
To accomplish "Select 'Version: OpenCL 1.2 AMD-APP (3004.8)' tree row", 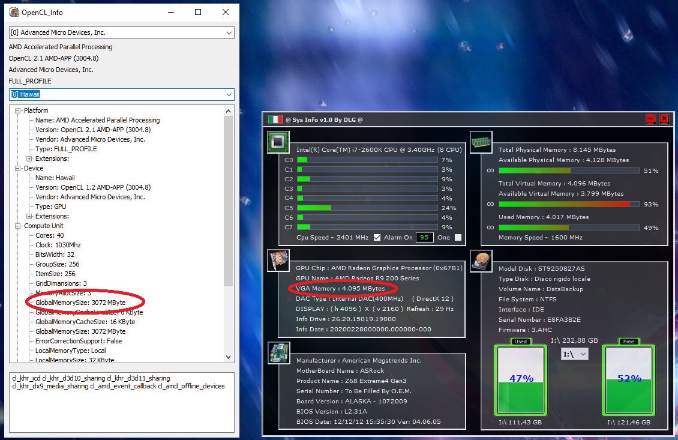I will tap(93, 187).
